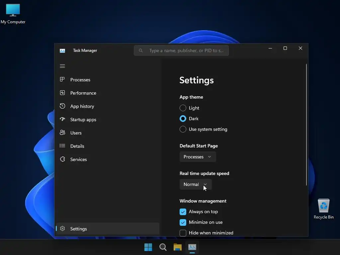Choose Use system setting theme option
Viewport: 340px width, 255px height.
point(183,129)
